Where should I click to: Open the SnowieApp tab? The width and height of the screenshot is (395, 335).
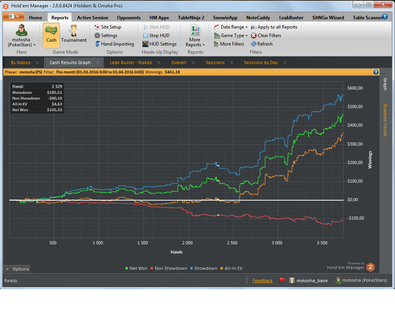pos(225,17)
